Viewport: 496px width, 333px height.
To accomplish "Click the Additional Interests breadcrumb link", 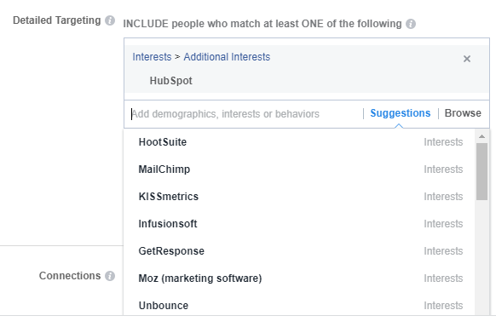I will tap(227, 57).
